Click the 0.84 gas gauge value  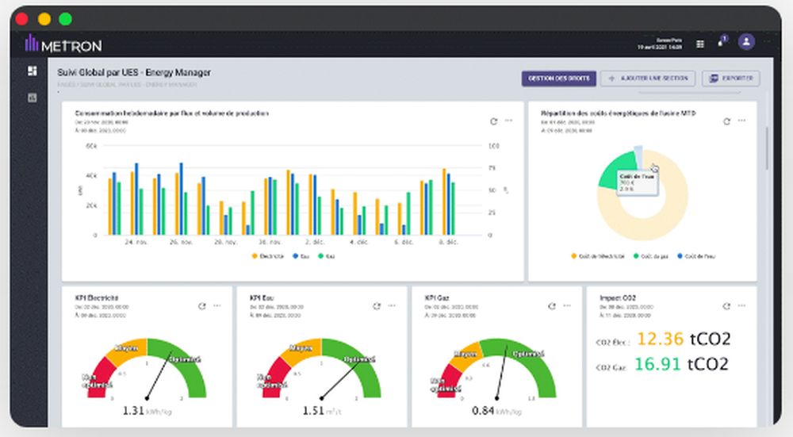point(496,411)
